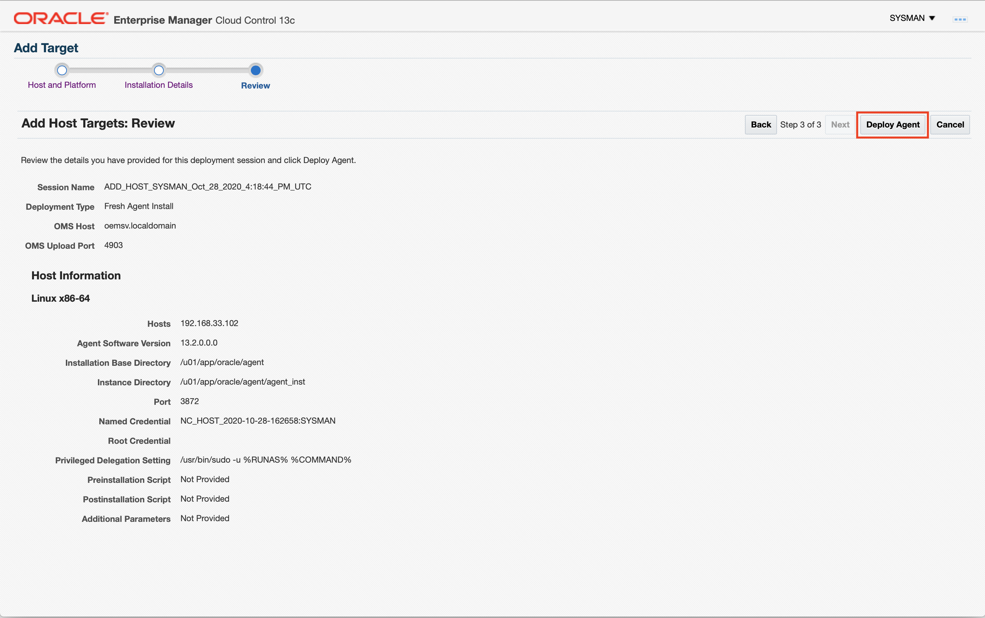Select named credential NC_HOST_2020-10-28-162658:SYSMAN
The image size is (985, 618).
(258, 421)
